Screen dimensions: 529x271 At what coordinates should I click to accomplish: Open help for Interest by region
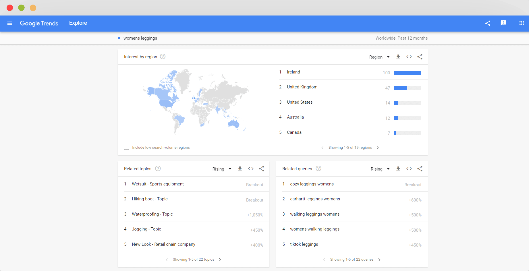click(163, 57)
